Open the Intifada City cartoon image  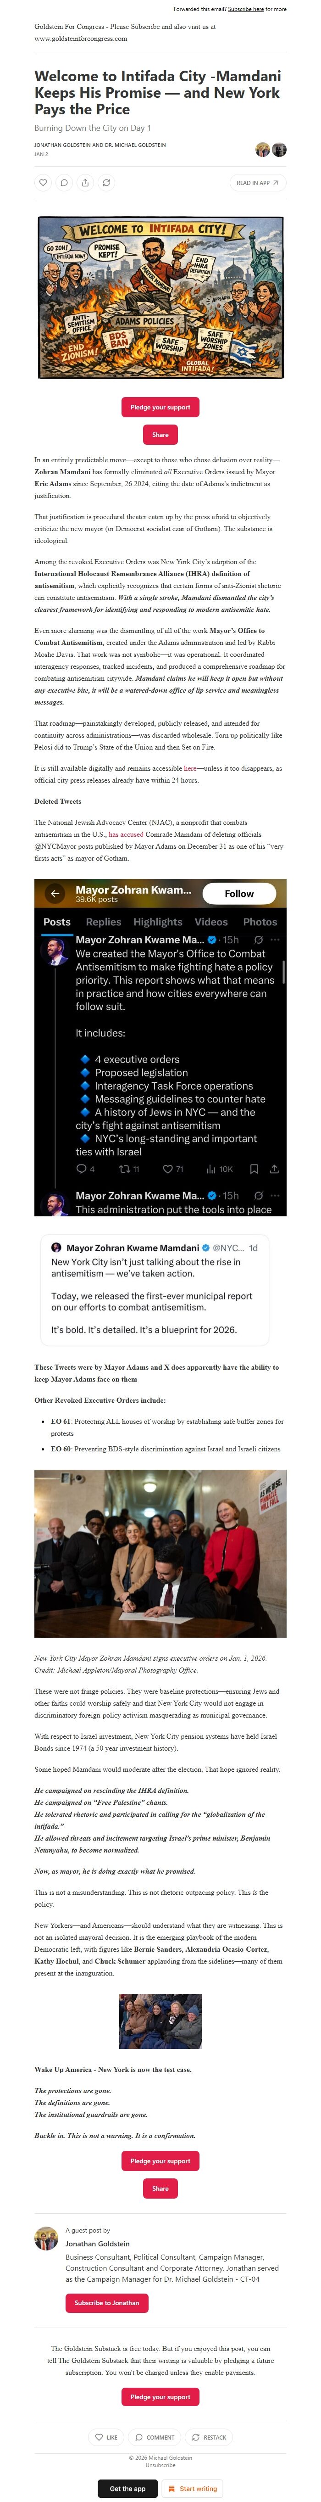click(x=161, y=297)
